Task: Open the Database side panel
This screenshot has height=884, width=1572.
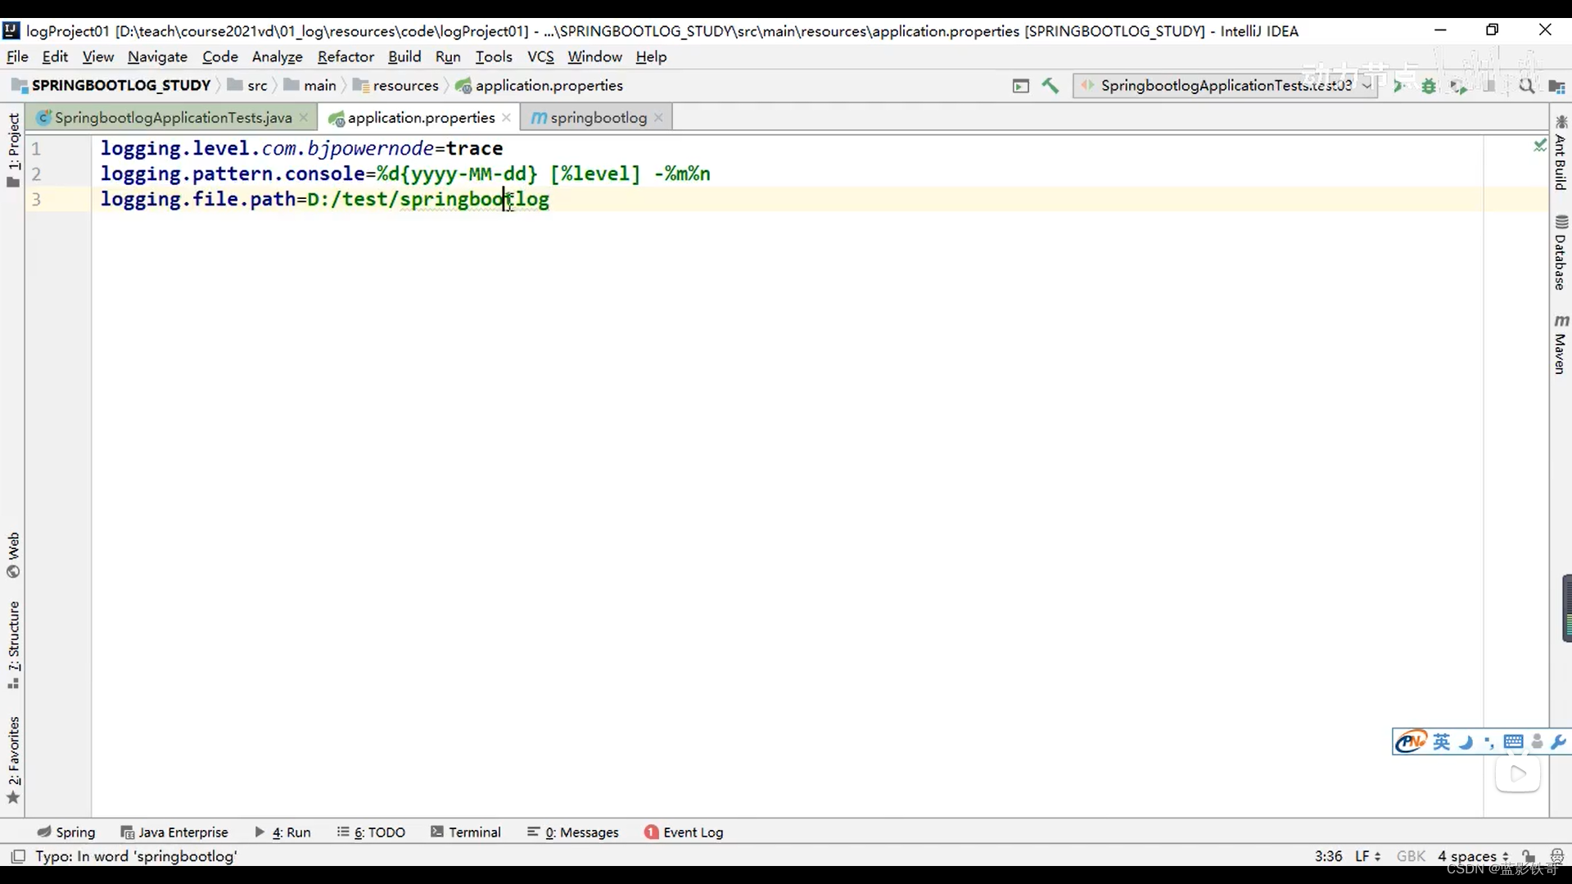Action: tap(1561, 253)
